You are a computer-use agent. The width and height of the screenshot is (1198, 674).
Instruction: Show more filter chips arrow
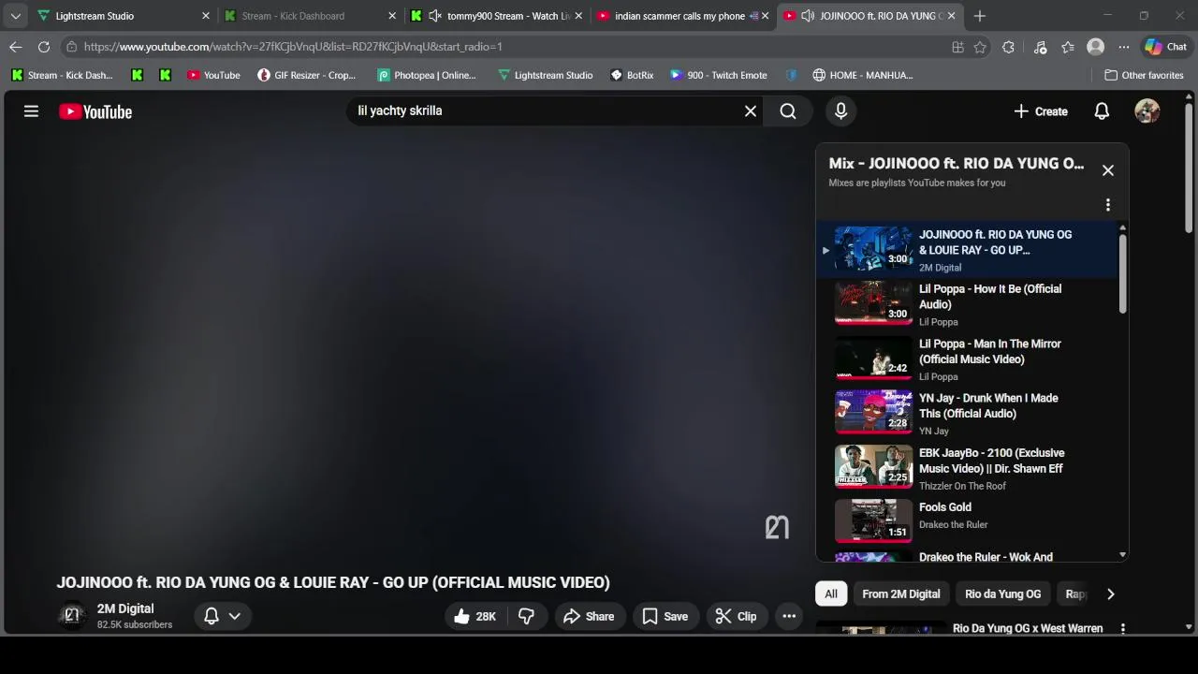pyautogui.click(x=1110, y=593)
